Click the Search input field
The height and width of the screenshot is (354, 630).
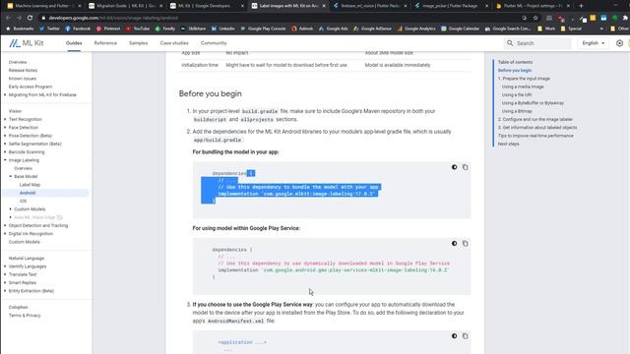537,43
